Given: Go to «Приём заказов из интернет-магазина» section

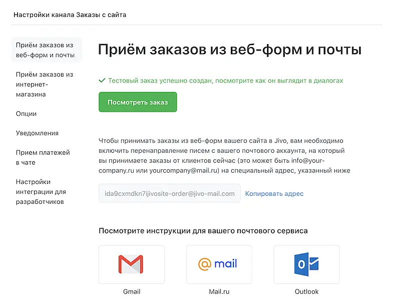Looking at the screenshot, I should [x=45, y=84].
